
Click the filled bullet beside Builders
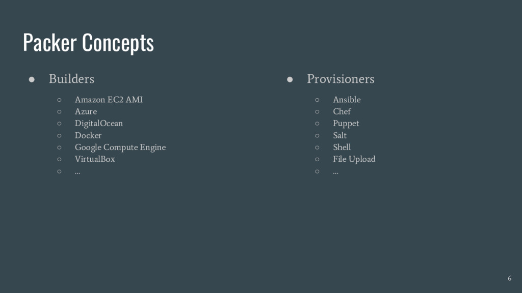pos(32,79)
